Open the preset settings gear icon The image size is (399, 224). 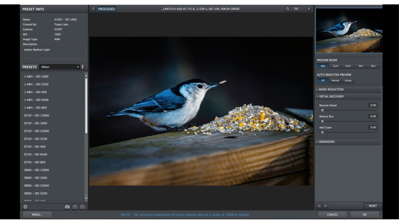point(25,207)
